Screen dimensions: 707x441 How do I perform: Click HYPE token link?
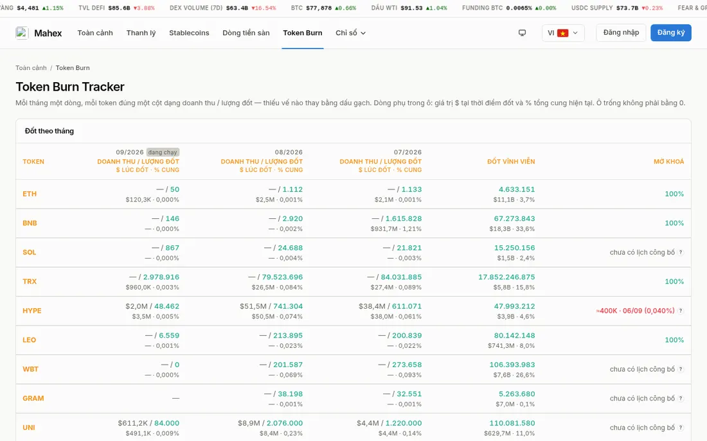32,311
